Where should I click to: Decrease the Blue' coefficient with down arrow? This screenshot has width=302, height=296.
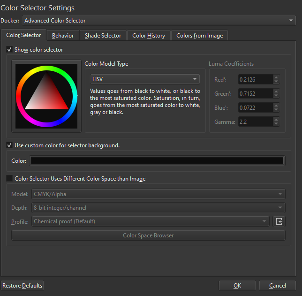coord(276,110)
